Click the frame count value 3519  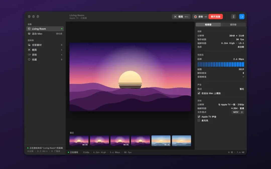241,69
